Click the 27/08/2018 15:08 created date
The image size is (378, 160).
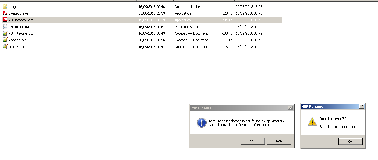(249, 7)
